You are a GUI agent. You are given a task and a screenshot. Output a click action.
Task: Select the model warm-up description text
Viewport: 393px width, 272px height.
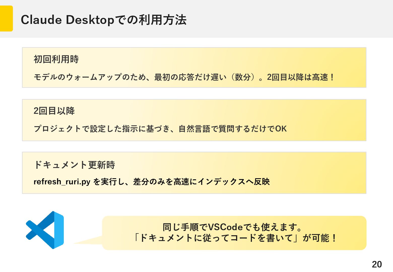coord(184,77)
